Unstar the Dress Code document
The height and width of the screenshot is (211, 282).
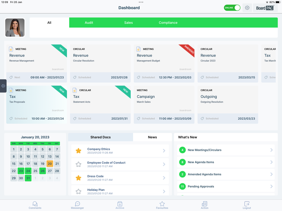tap(78, 178)
